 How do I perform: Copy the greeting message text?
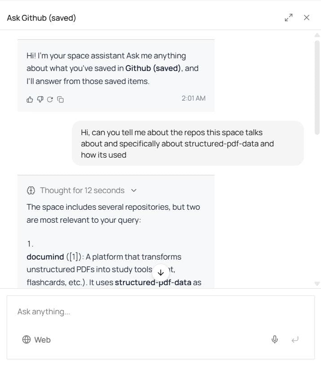(60, 100)
